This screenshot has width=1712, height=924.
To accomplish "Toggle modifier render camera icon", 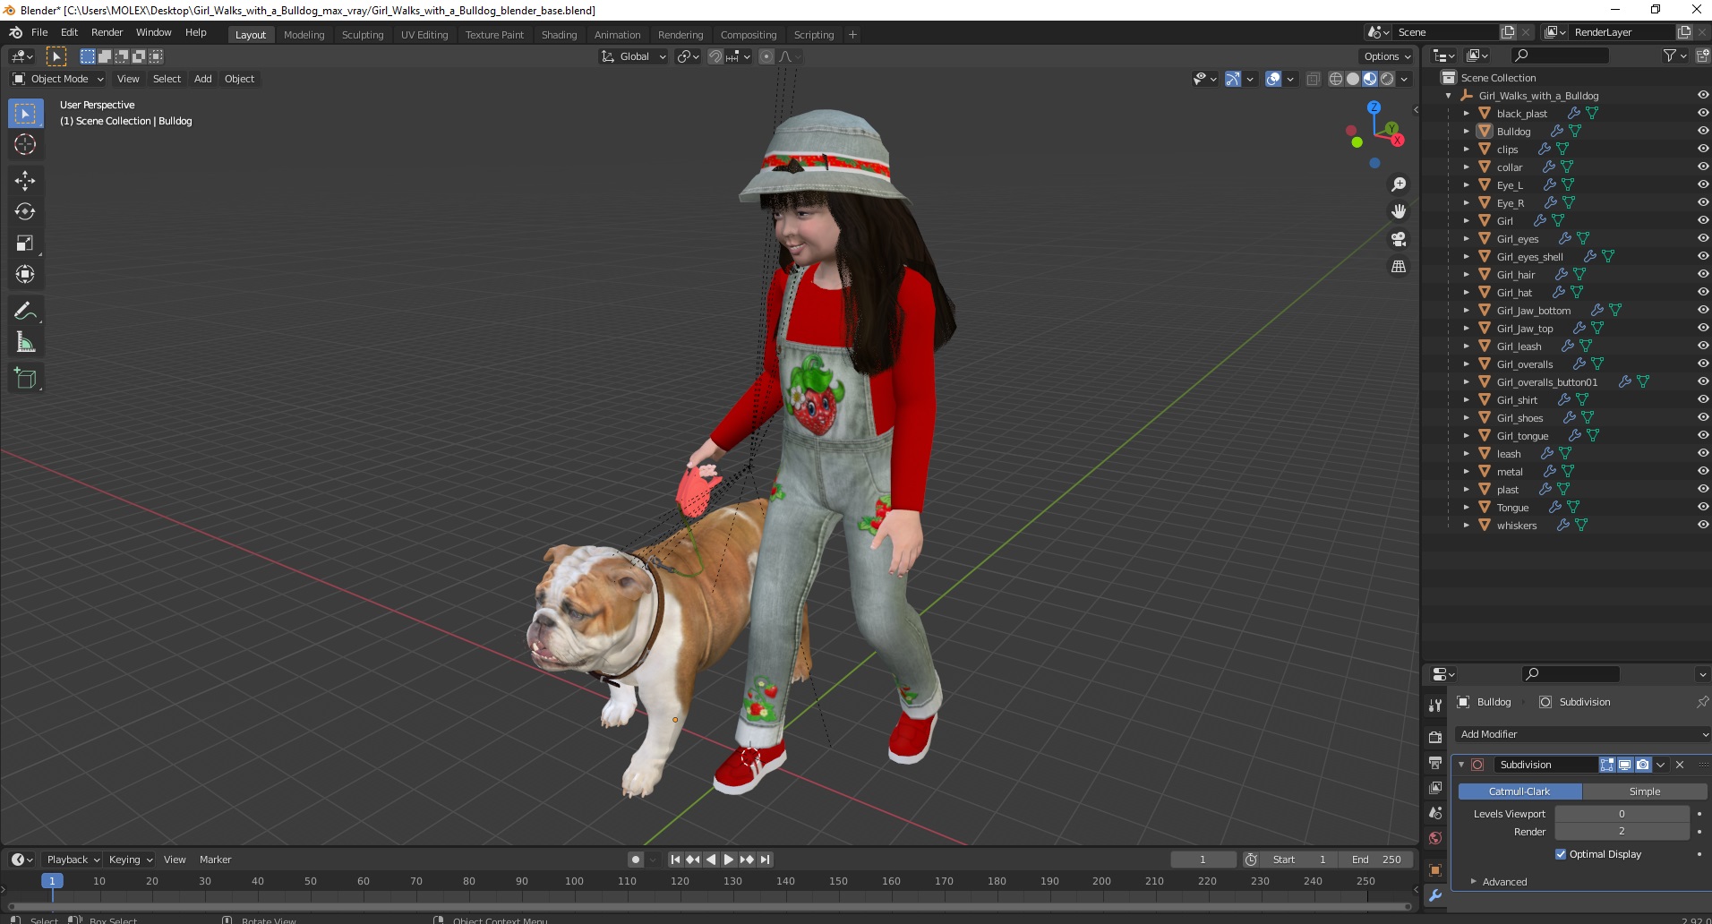I will [1642, 765].
